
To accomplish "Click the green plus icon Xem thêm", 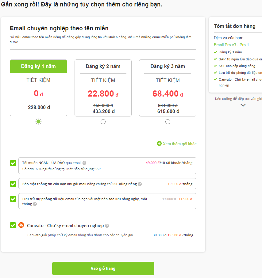I will pos(159,144).
